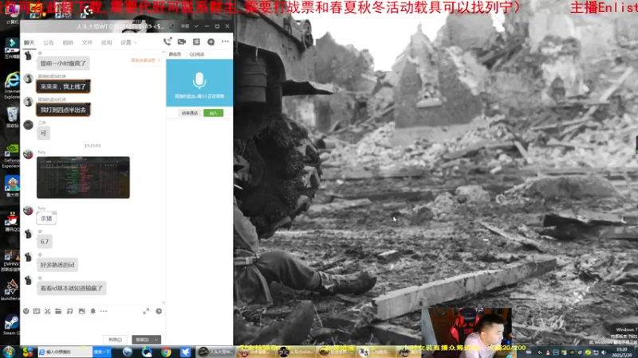Click the 发送 send button
This screenshot has height=358, width=638.
(x=143, y=340)
